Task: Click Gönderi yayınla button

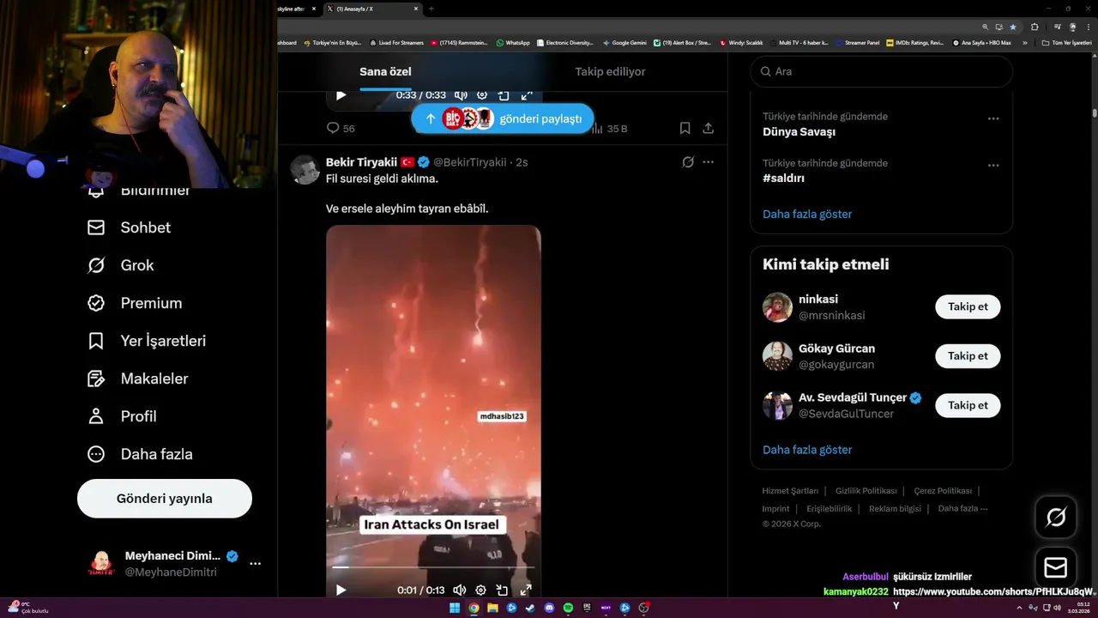Action: click(x=165, y=499)
